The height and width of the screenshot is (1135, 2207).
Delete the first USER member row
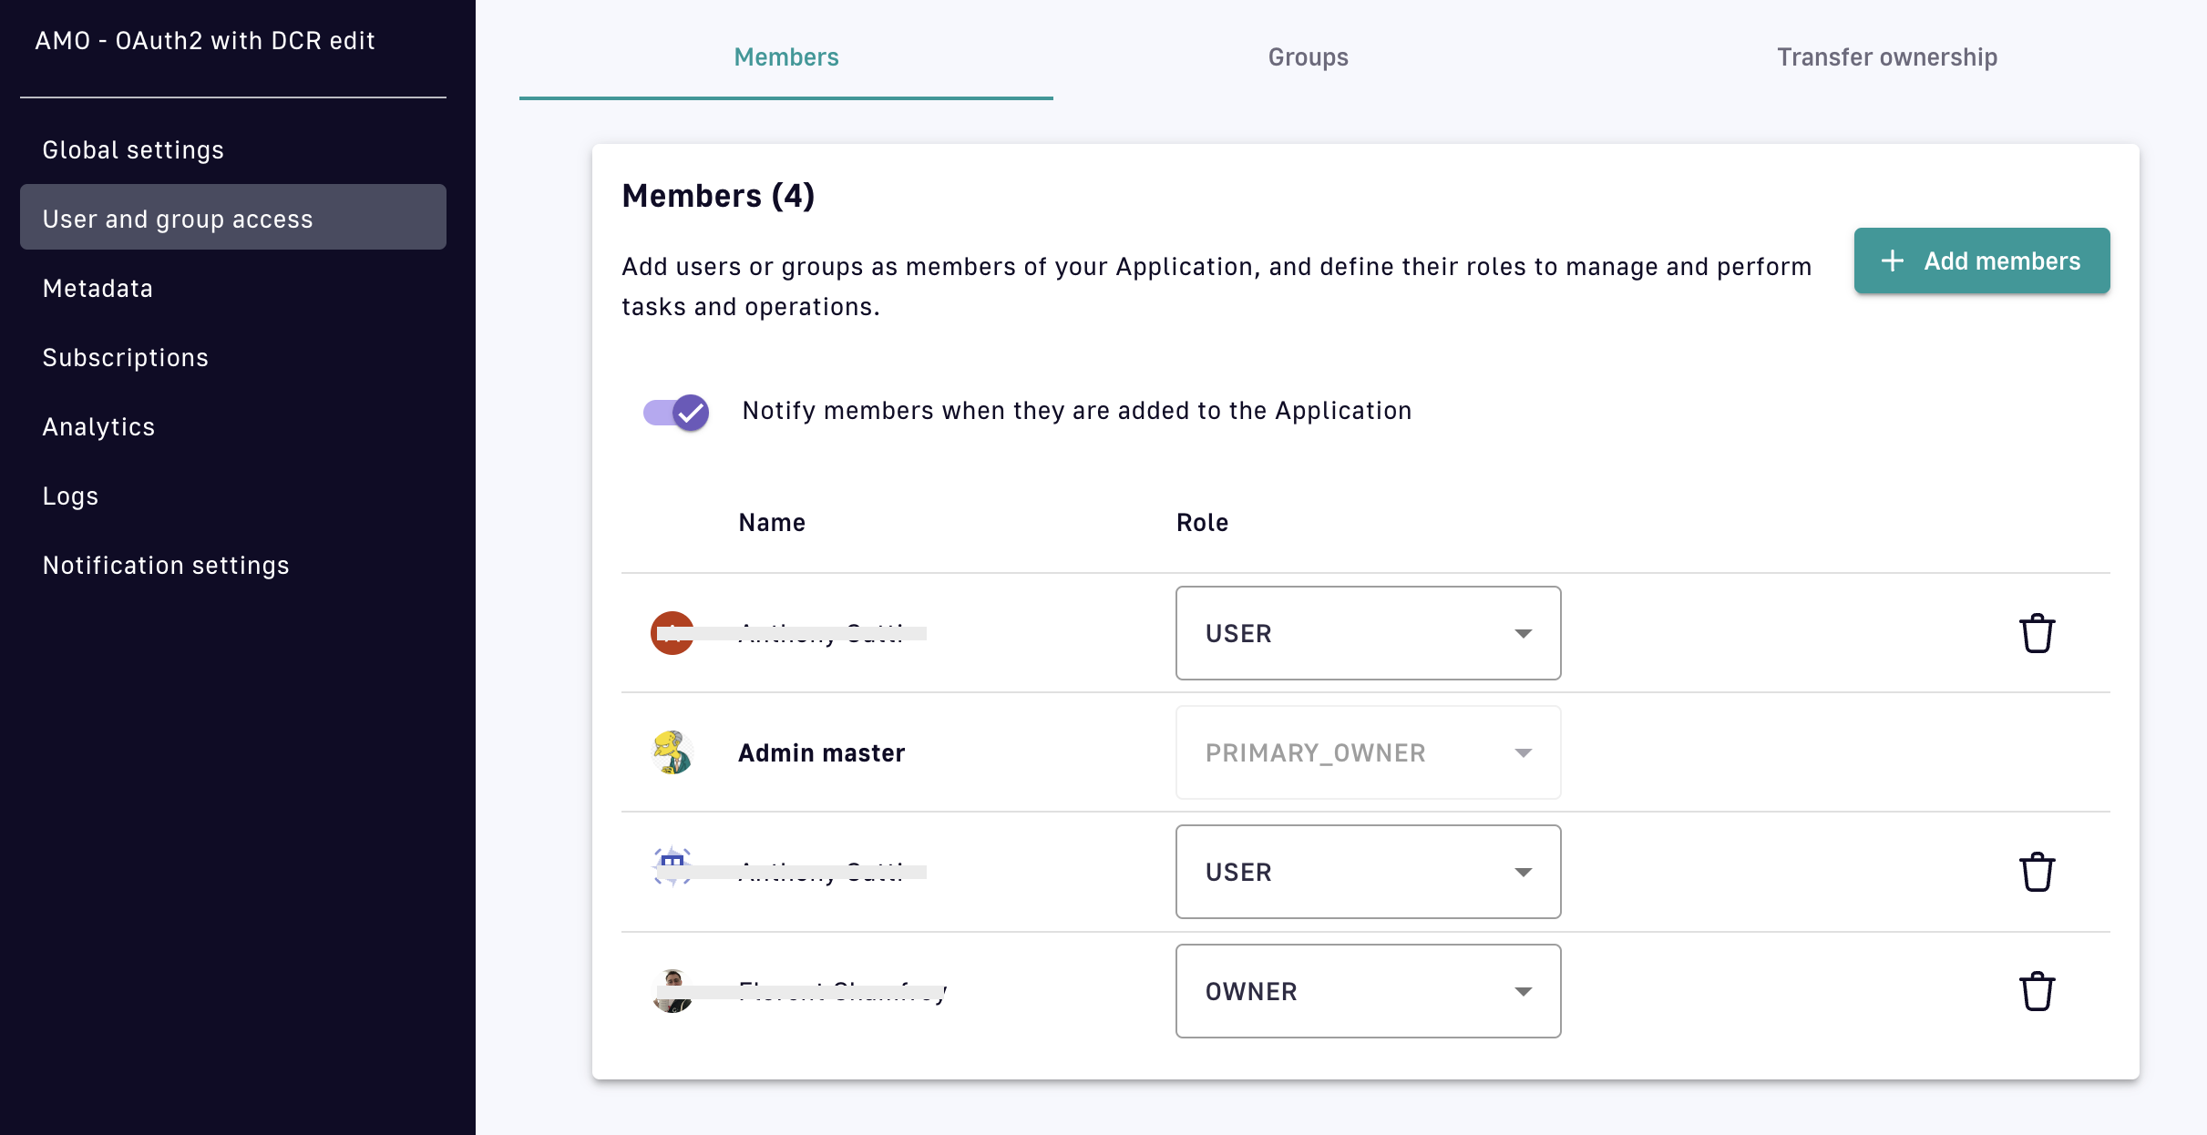[x=2037, y=633]
